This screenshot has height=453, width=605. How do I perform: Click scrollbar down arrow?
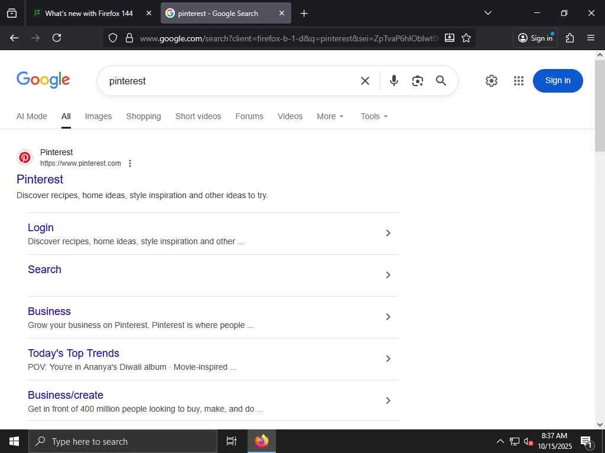(600, 425)
